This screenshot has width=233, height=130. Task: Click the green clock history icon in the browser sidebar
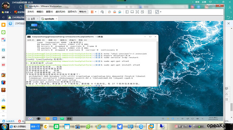pyautogui.click(x=3, y=32)
